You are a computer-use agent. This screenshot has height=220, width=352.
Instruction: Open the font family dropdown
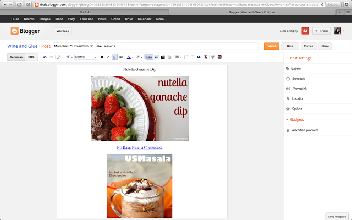click(60, 57)
